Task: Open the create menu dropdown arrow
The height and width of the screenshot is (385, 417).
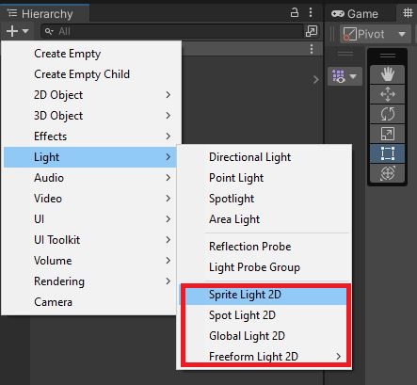Action: coord(25,31)
